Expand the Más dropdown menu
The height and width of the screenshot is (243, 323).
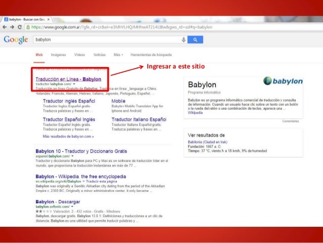click(118, 55)
